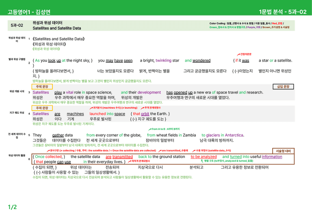The height and width of the screenshot is (220, 312).
Task: Click the purple underlined word 'information'
Action: (272, 157)
